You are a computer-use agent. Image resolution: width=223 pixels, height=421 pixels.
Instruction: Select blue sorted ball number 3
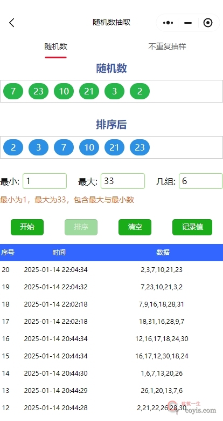pyautogui.click(x=38, y=147)
